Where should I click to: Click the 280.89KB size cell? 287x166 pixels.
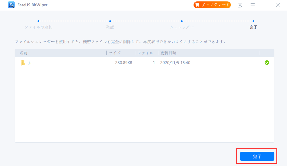click(124, 63)
